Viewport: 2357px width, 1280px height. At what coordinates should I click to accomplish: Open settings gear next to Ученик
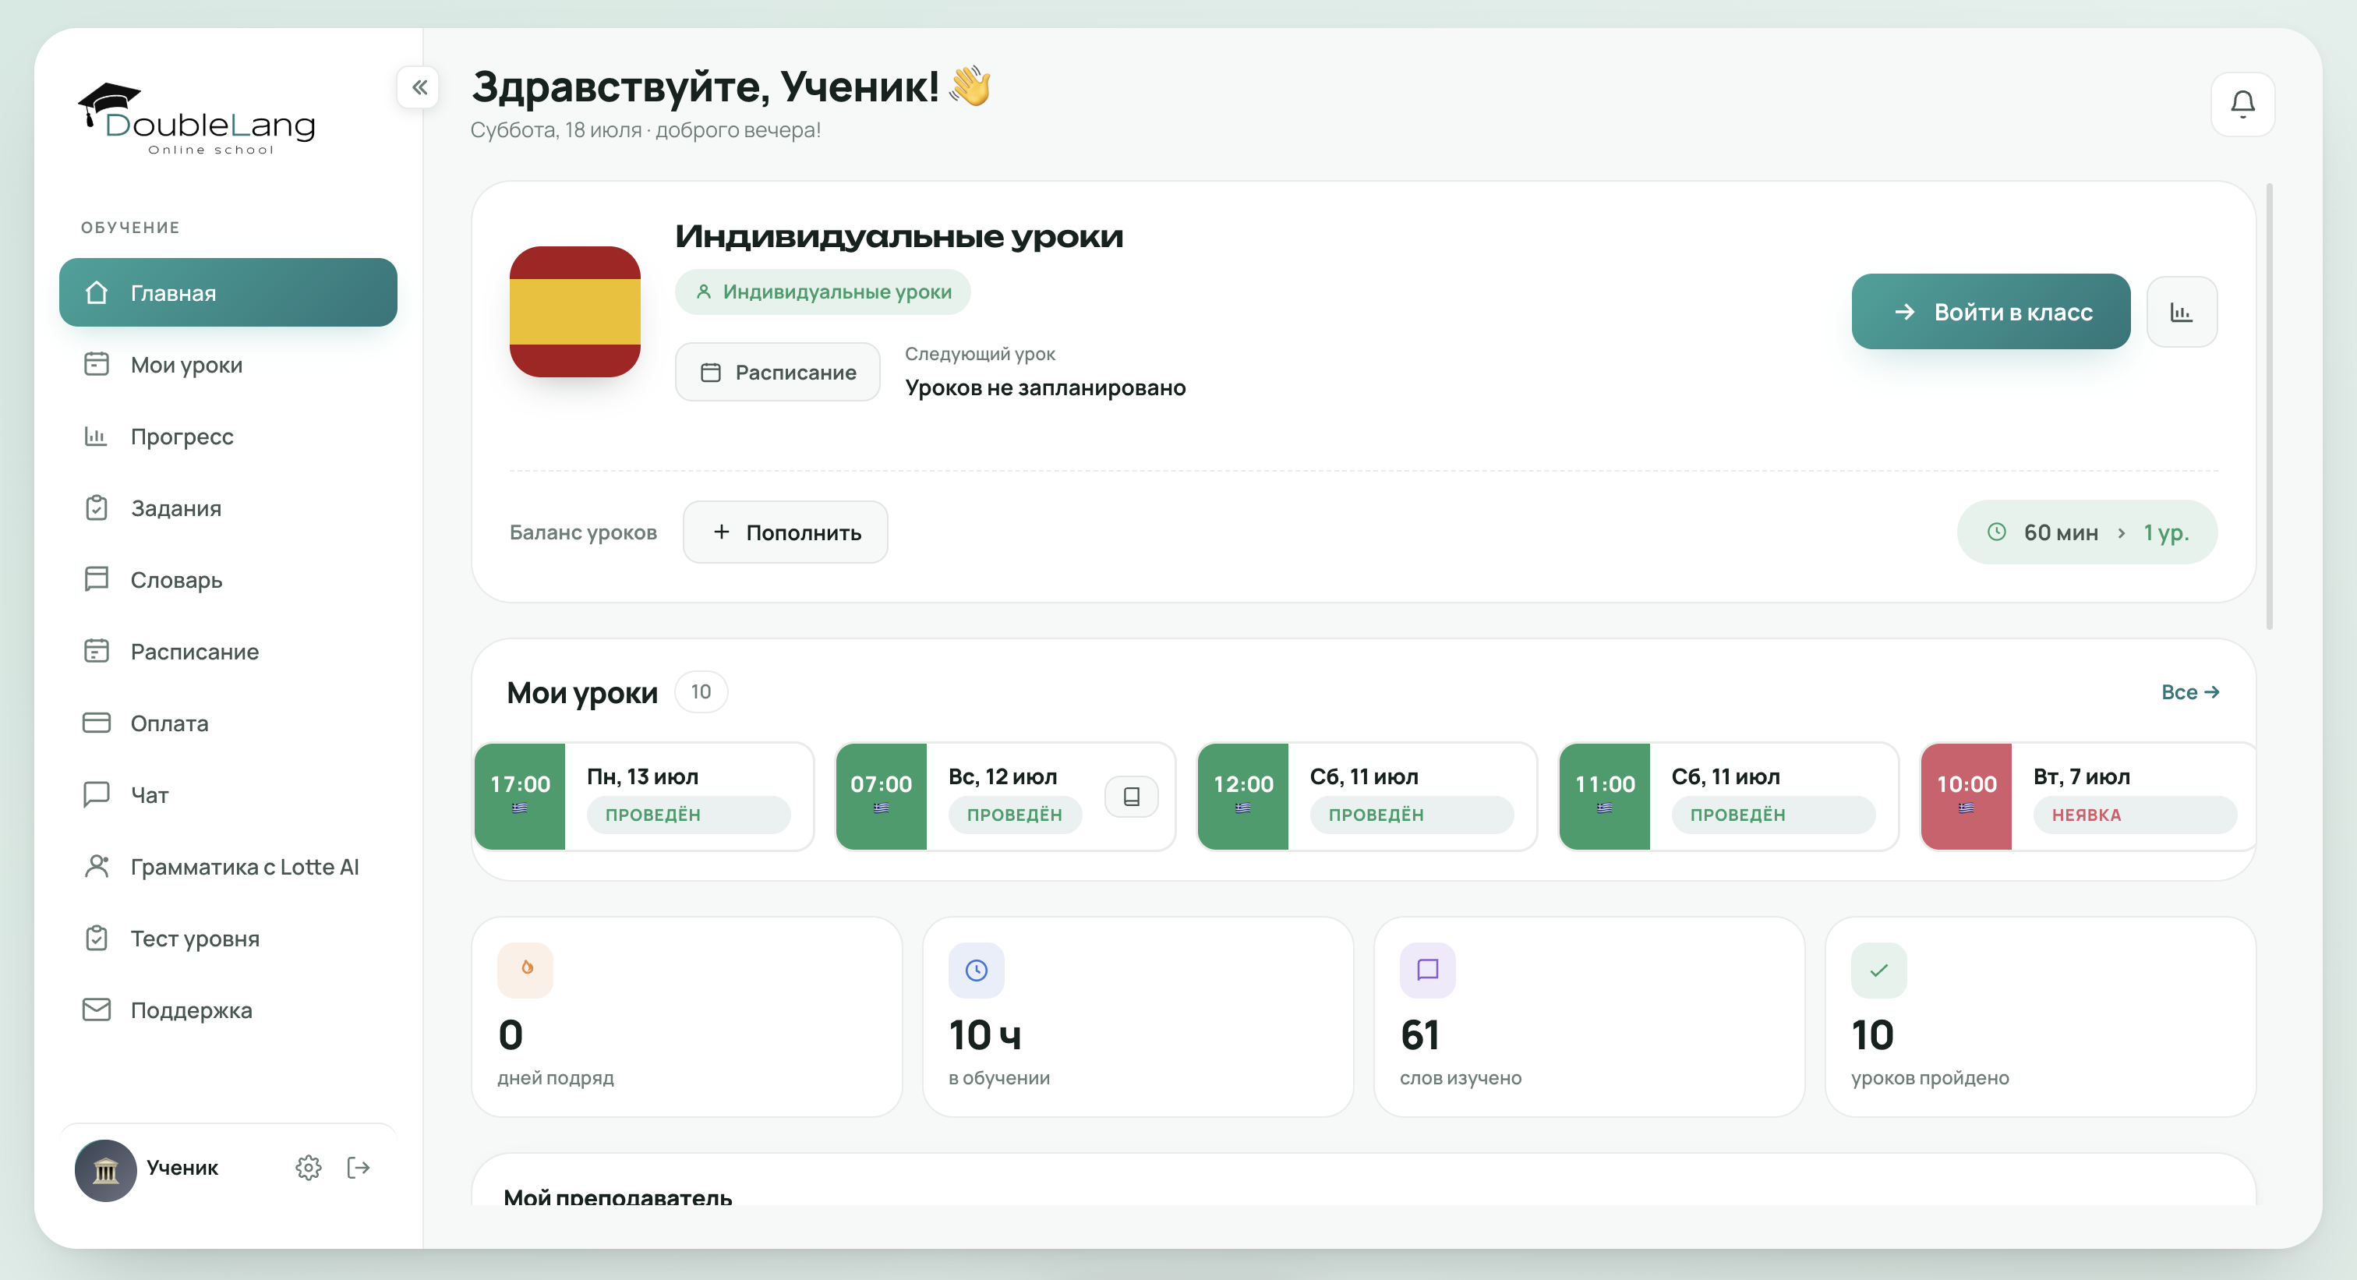pos(309,1168)
